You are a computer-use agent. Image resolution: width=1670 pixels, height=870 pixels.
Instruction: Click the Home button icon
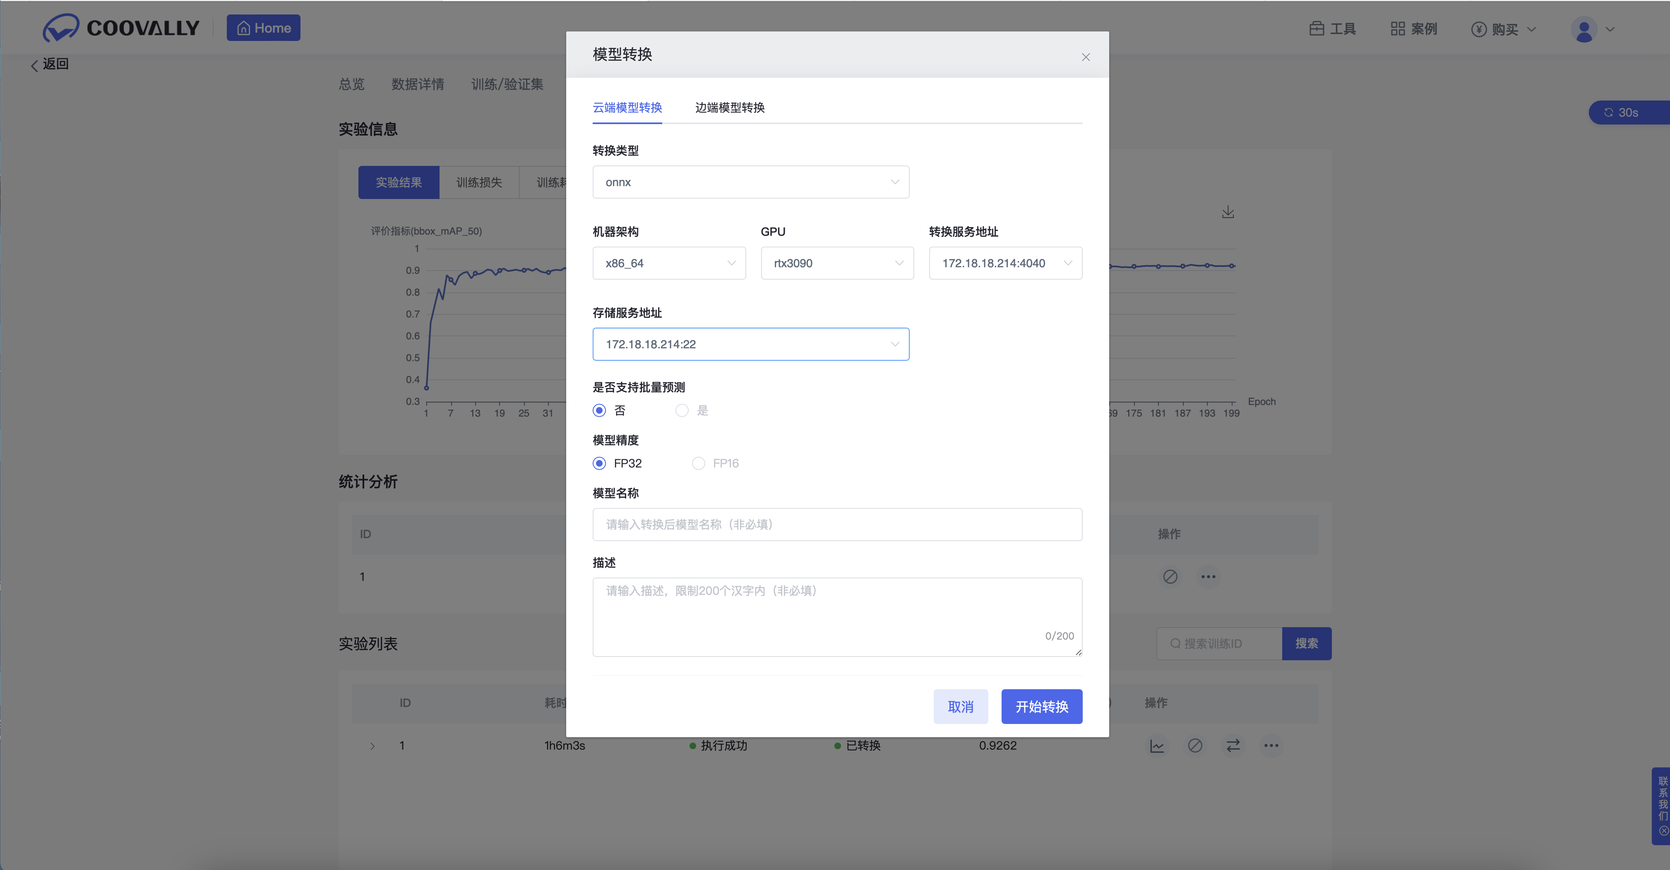(x=244, y=29)
